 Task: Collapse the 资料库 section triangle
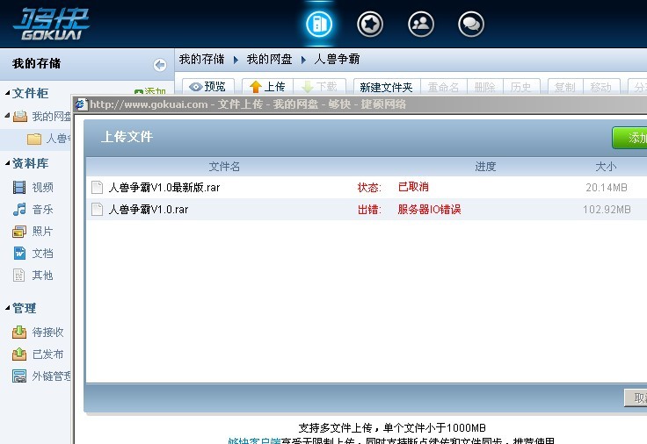point(7,163)
